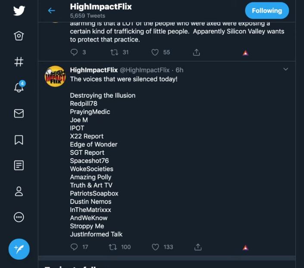Go back with the arrow

point(52,10)
